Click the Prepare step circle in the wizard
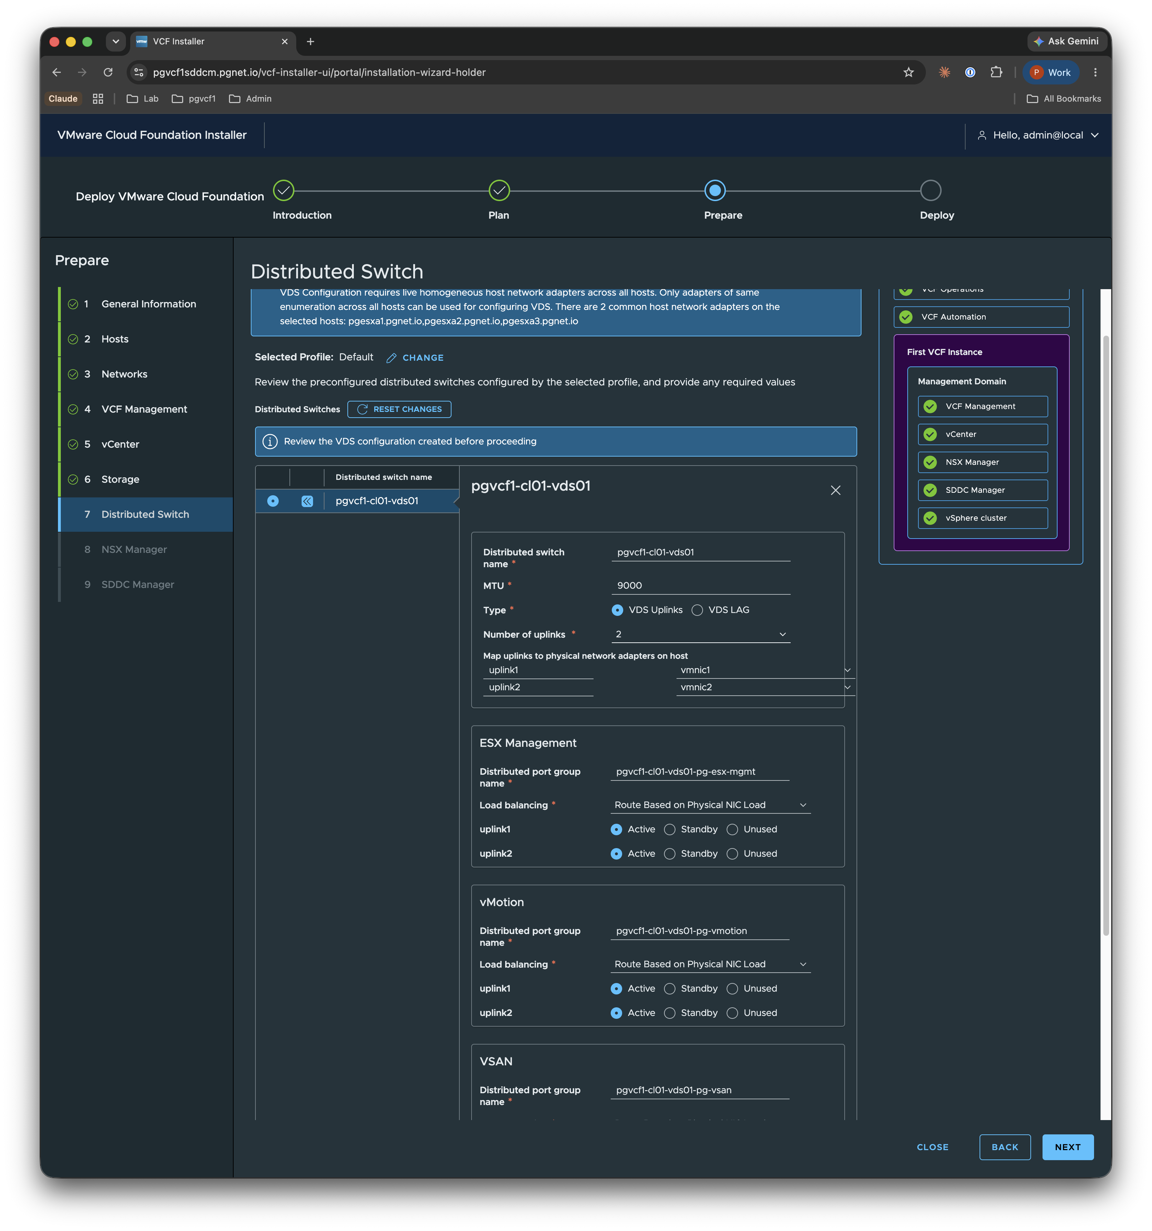Screen dimensions: 1152x1231 pyautogui.click(x=714, y=191)
